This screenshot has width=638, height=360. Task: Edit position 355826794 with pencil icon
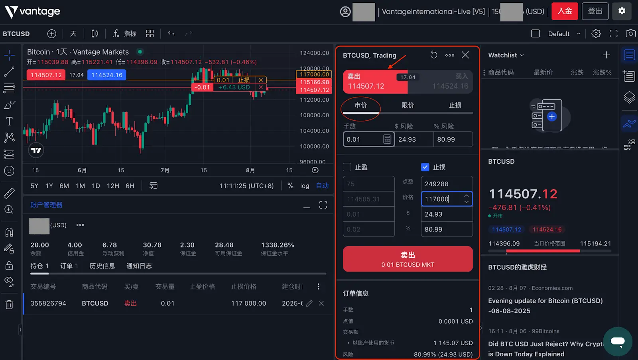point(309,303)
